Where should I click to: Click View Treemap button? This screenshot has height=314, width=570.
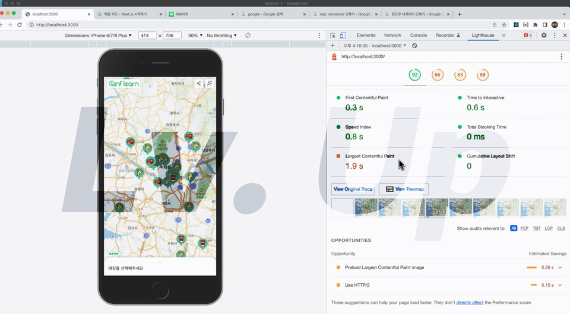click(404, 189)
